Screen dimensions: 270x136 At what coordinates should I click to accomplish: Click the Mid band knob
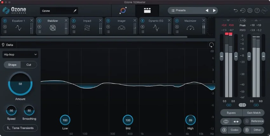pyautogui.click(x=128, y=120)
